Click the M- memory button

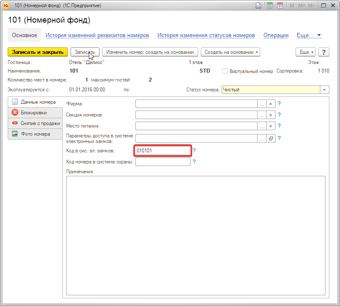pyautogui.click(x=311, y=6)
